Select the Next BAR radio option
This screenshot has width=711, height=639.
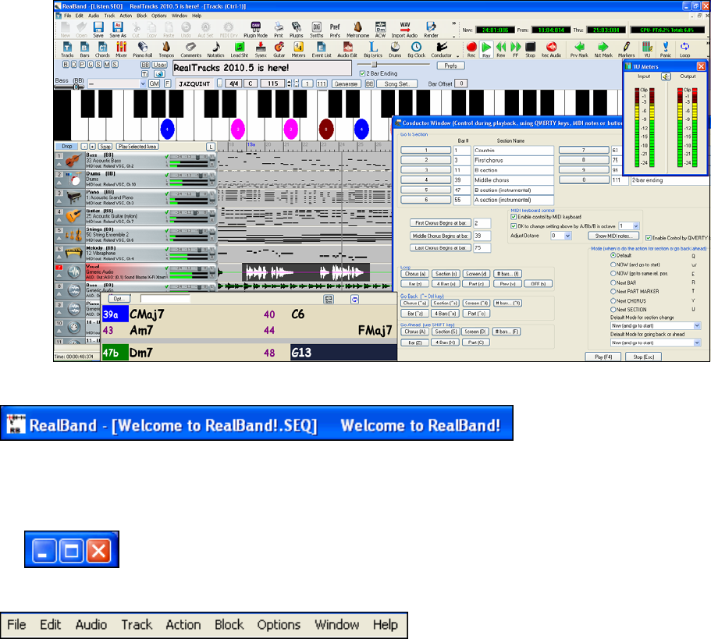click(613, 282)
